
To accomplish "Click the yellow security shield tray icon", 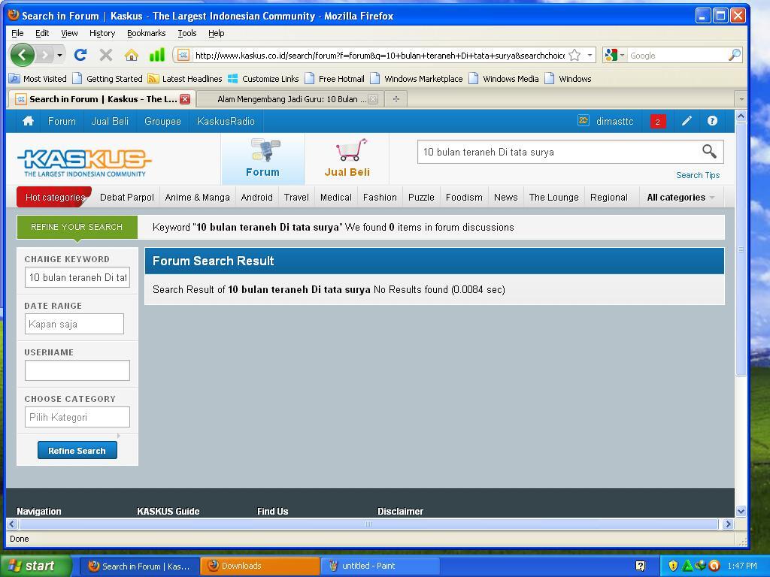I will tap(673, 566).
